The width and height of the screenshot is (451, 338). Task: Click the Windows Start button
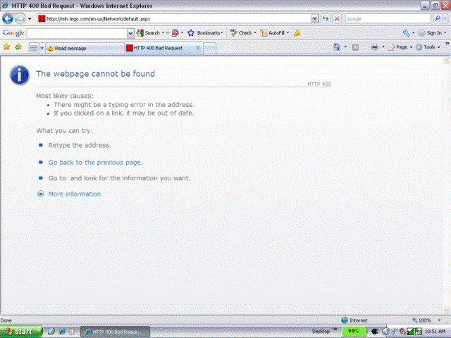pyautogui.click(x=21, y=332)
